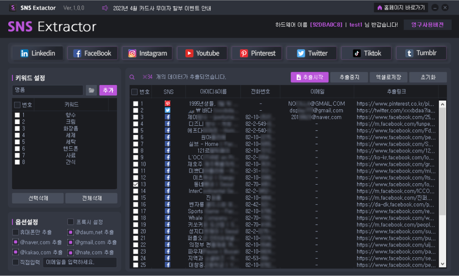Click the pinterest.co.kr link in row 1
The image size is (459, 276).
pyautogui.click(x=396, y=103)
